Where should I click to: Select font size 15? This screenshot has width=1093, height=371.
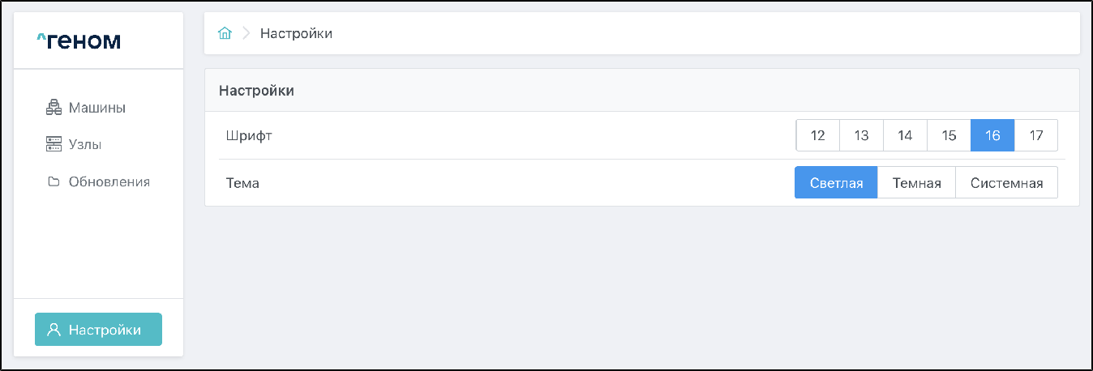(x=949, y=136)
